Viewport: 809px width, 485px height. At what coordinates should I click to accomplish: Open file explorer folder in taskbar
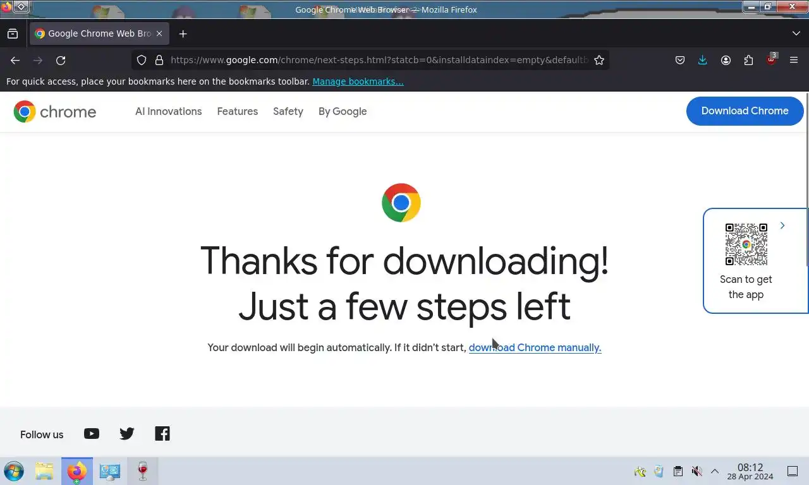pyautogui.click(x=44, y=471)
